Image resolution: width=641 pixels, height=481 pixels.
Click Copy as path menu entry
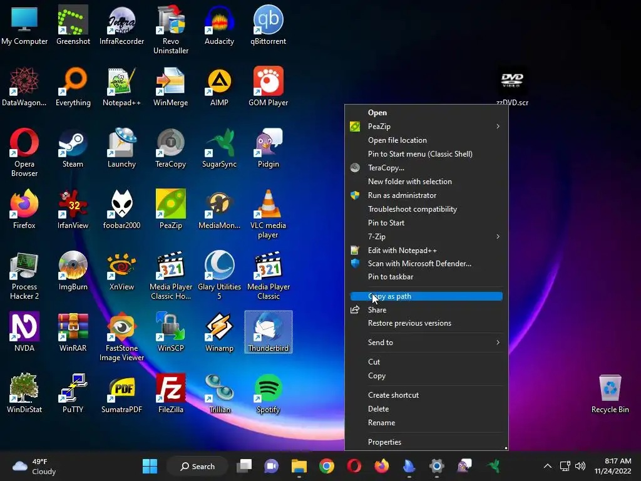(x=426, y=296)
